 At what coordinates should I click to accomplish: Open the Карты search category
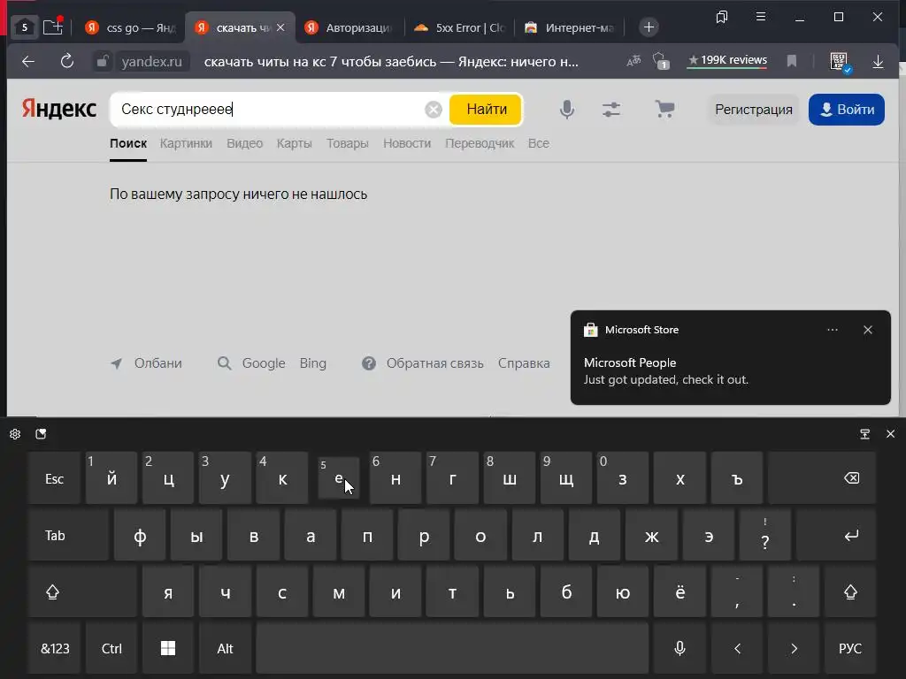(x=294, y=143)
